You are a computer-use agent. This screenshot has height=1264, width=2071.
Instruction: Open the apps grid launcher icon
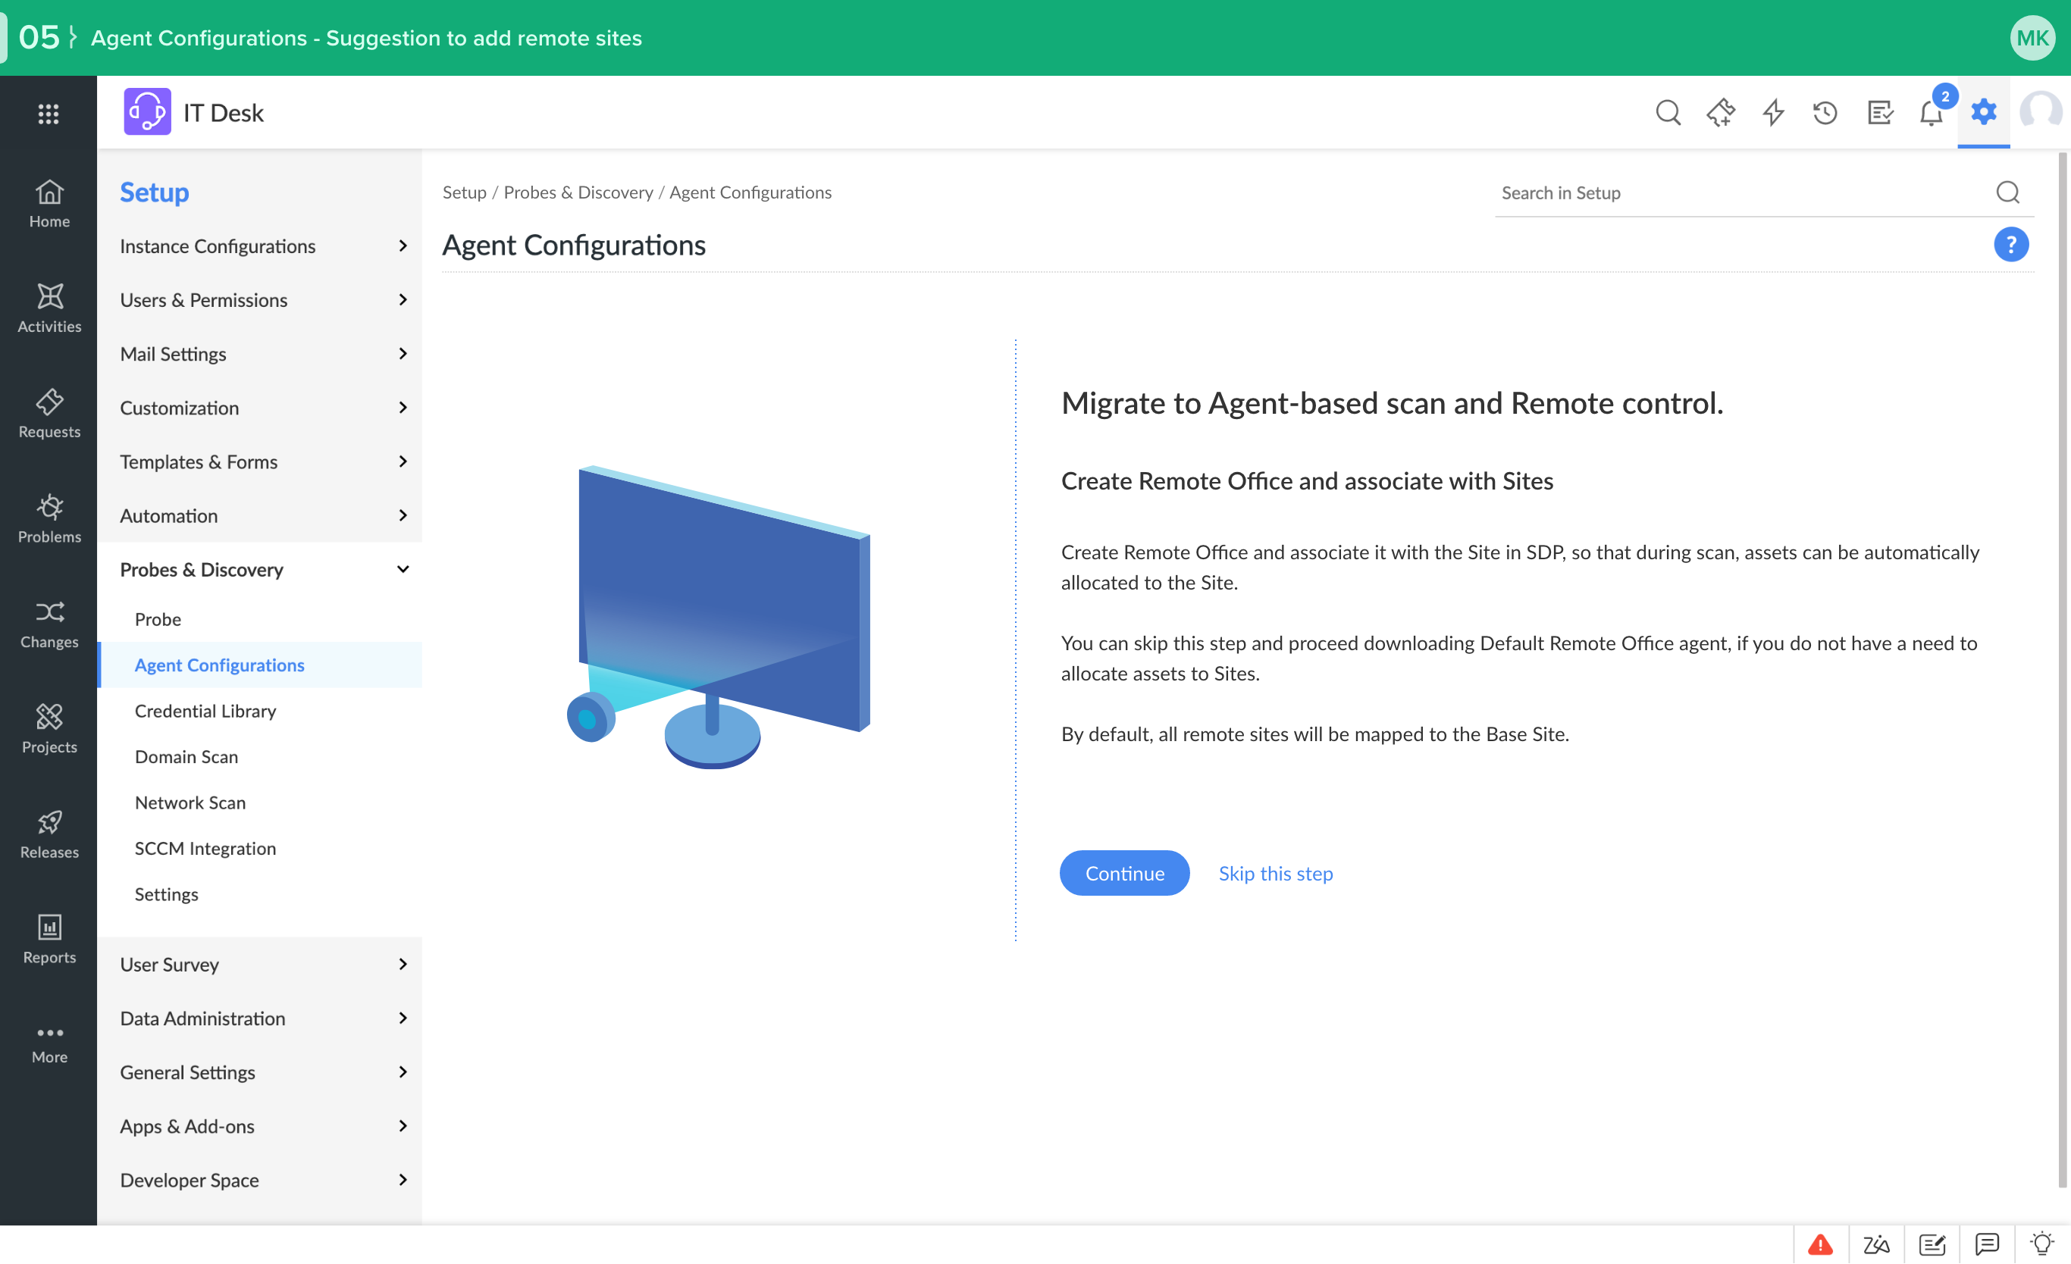click(x=49, y=114)
